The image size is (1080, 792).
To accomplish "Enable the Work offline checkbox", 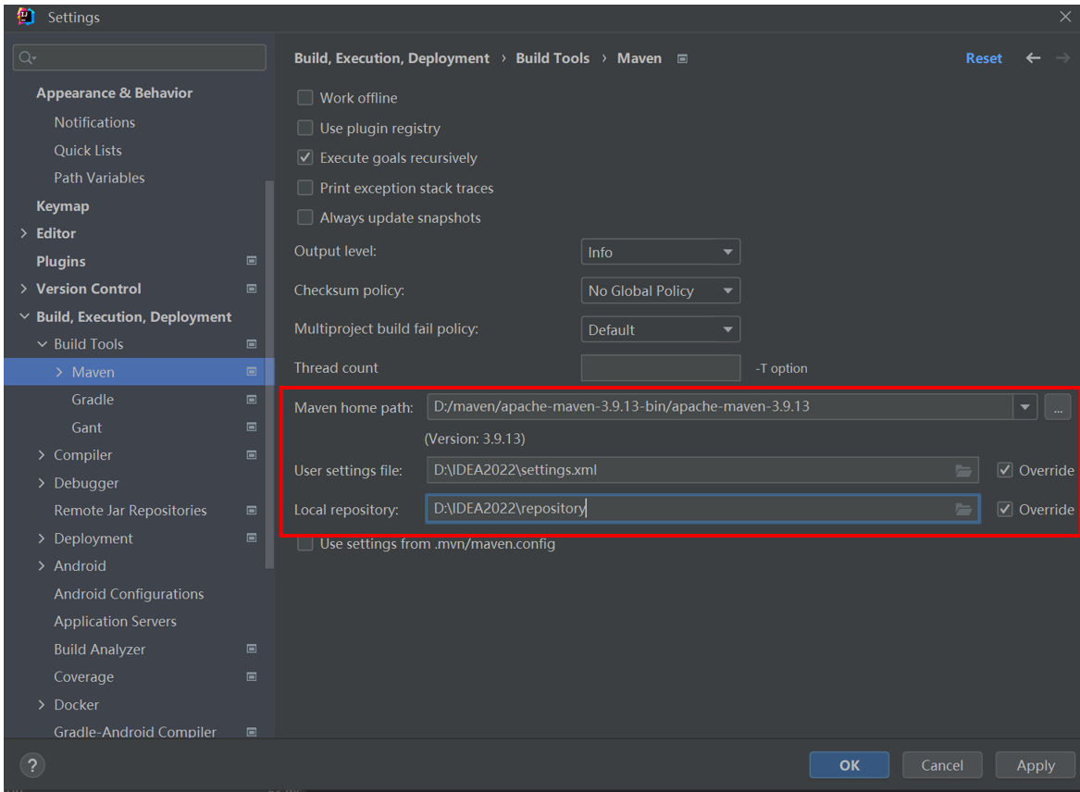I will [x=304, y=97].
